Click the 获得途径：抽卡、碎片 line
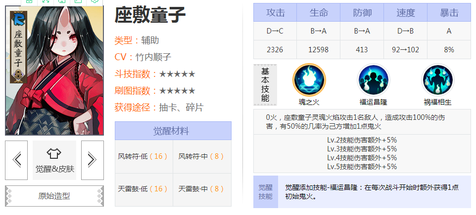The width and height of the screenshot is (476, 215). 159,107
